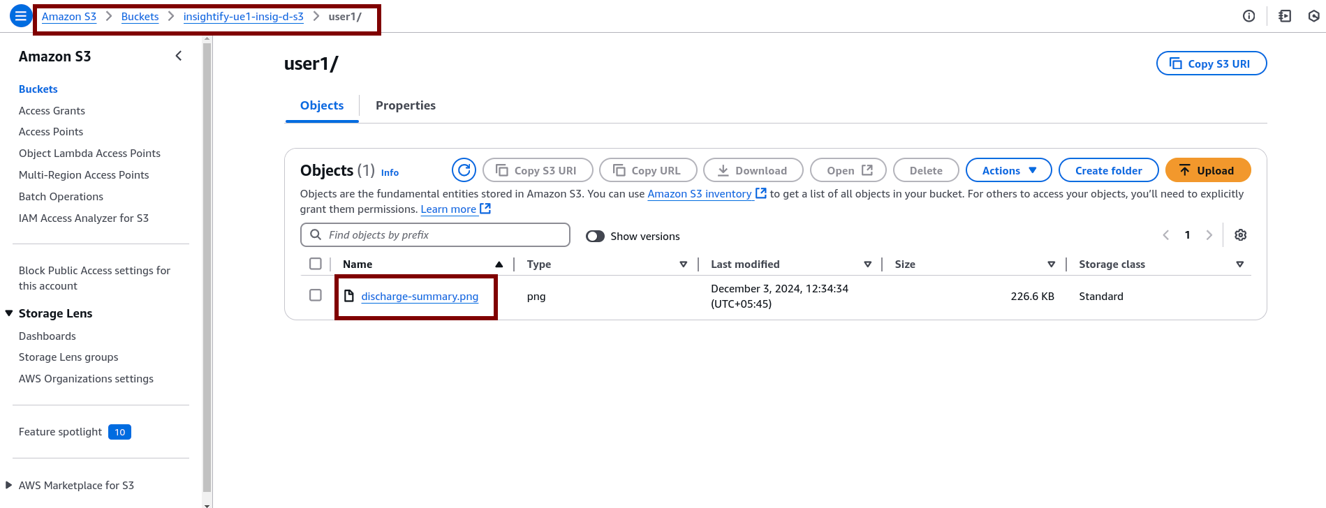Open table preferences with the gear icon
The image size is (1326, 508).
[x=1241, y=235]
